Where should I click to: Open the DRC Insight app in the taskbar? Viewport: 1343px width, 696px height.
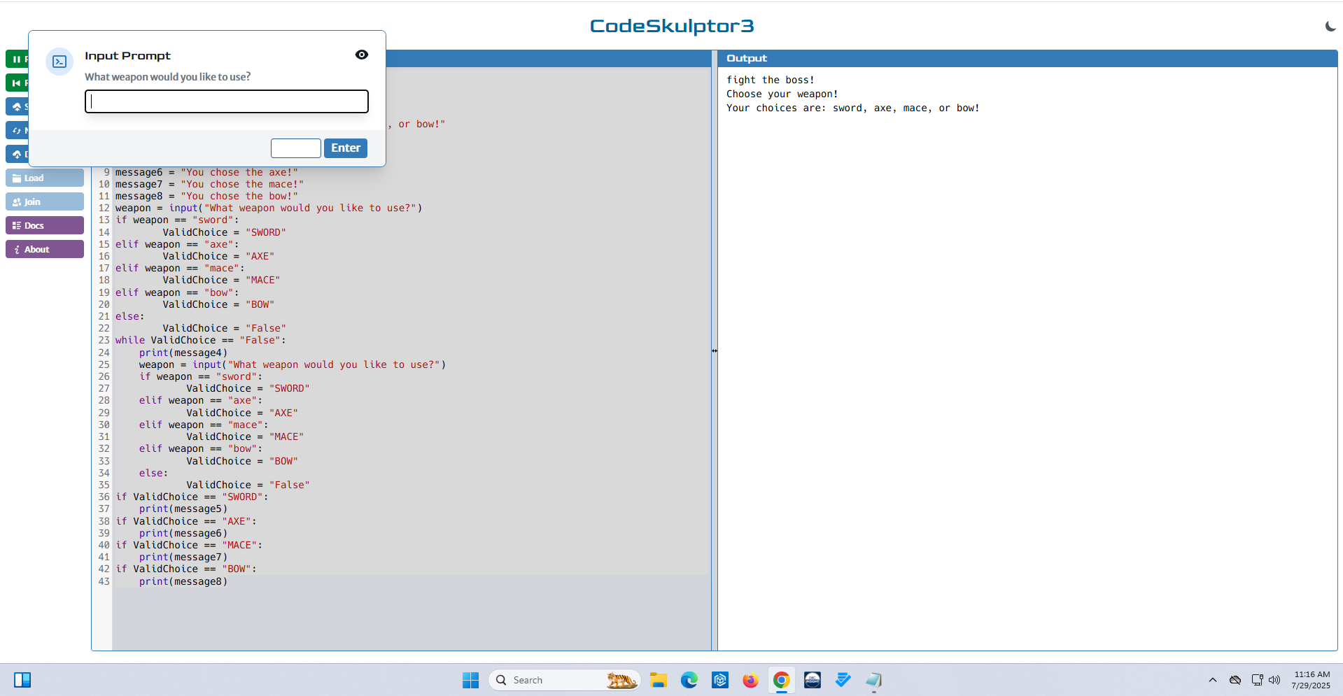813,680
